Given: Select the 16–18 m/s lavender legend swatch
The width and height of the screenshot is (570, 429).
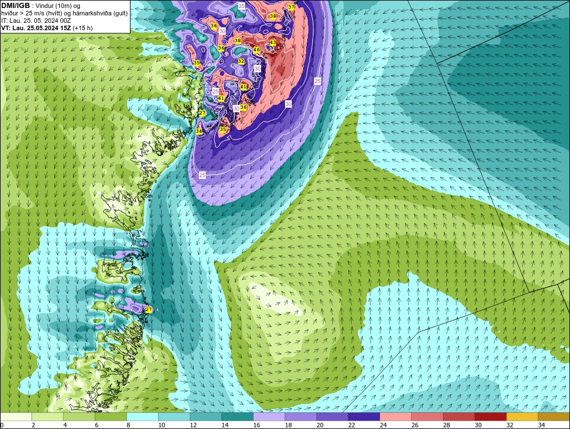Looking at the screenshot, I should tap(269, 416).
